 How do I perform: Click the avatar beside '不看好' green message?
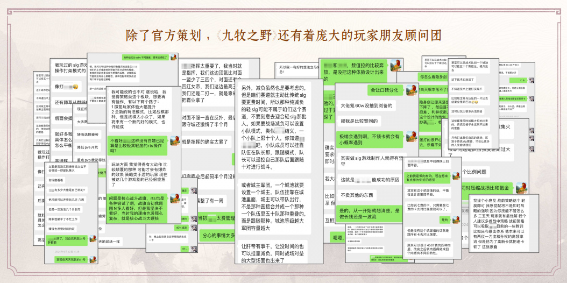click(x=174, y=141)
